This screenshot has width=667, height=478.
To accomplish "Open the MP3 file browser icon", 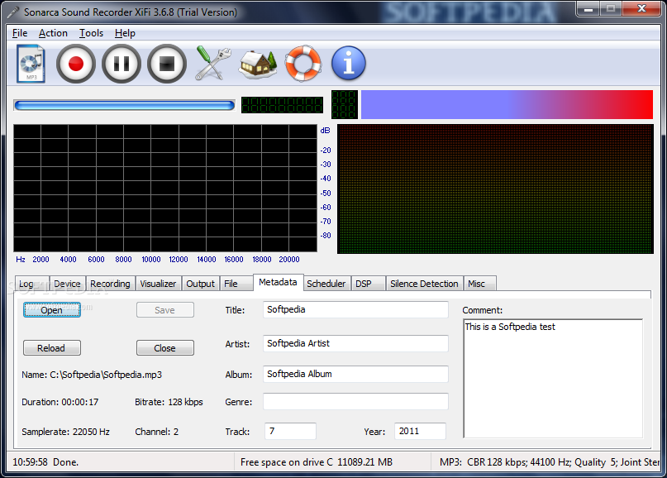I will [31, 64].
